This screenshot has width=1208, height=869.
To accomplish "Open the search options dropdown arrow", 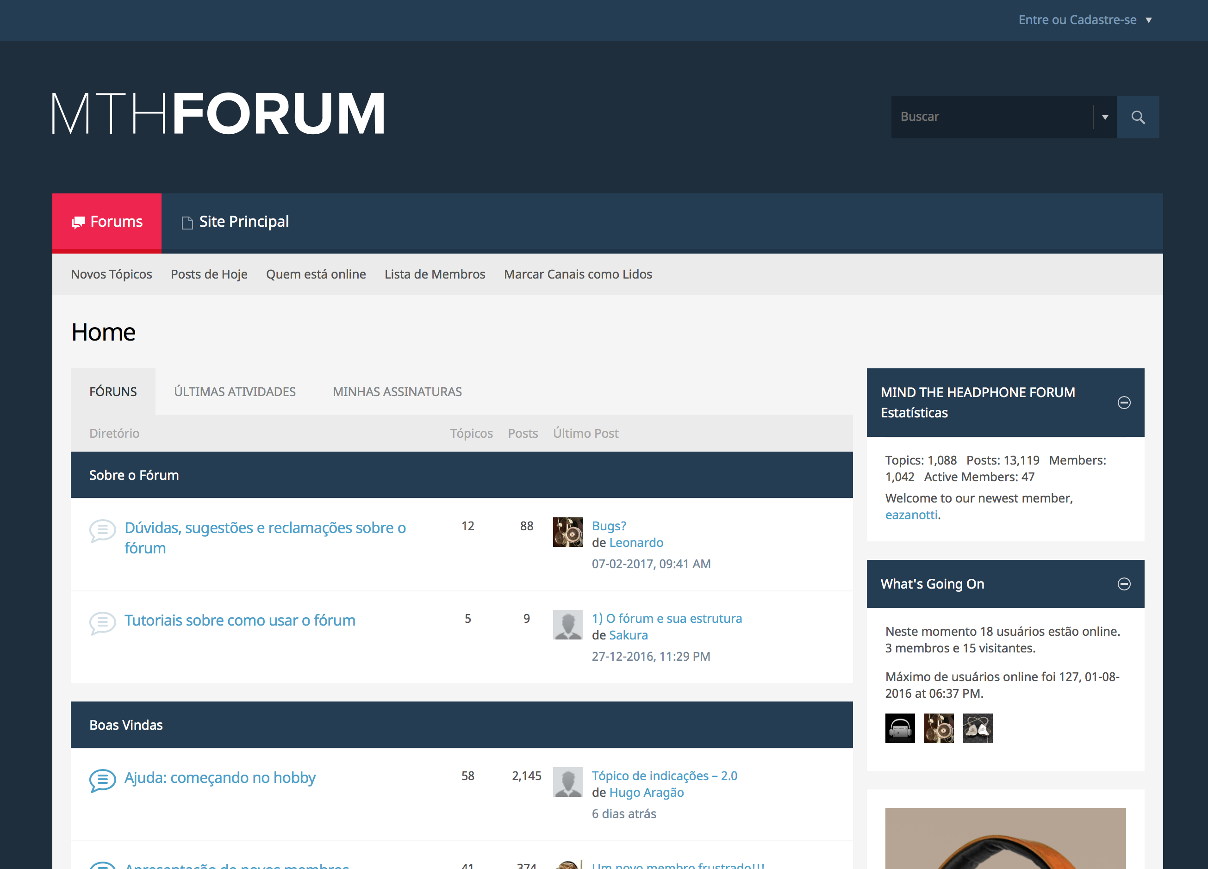I will [x=1105, y=117].
